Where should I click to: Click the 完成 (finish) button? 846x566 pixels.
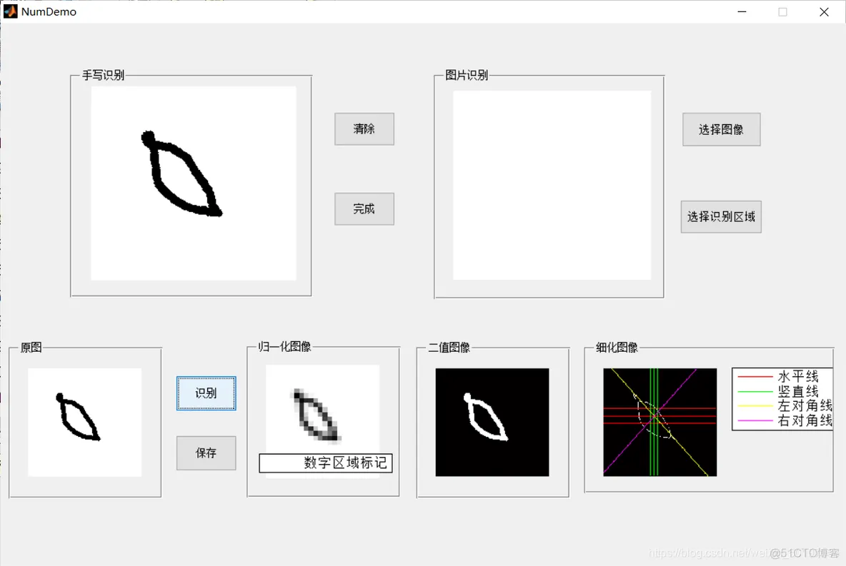pos(364,208)
